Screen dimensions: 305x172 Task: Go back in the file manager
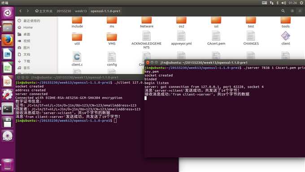(21, 11)
